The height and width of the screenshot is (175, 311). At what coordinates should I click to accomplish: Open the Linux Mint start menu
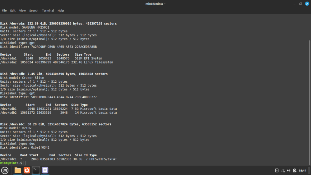click(5, 170)
